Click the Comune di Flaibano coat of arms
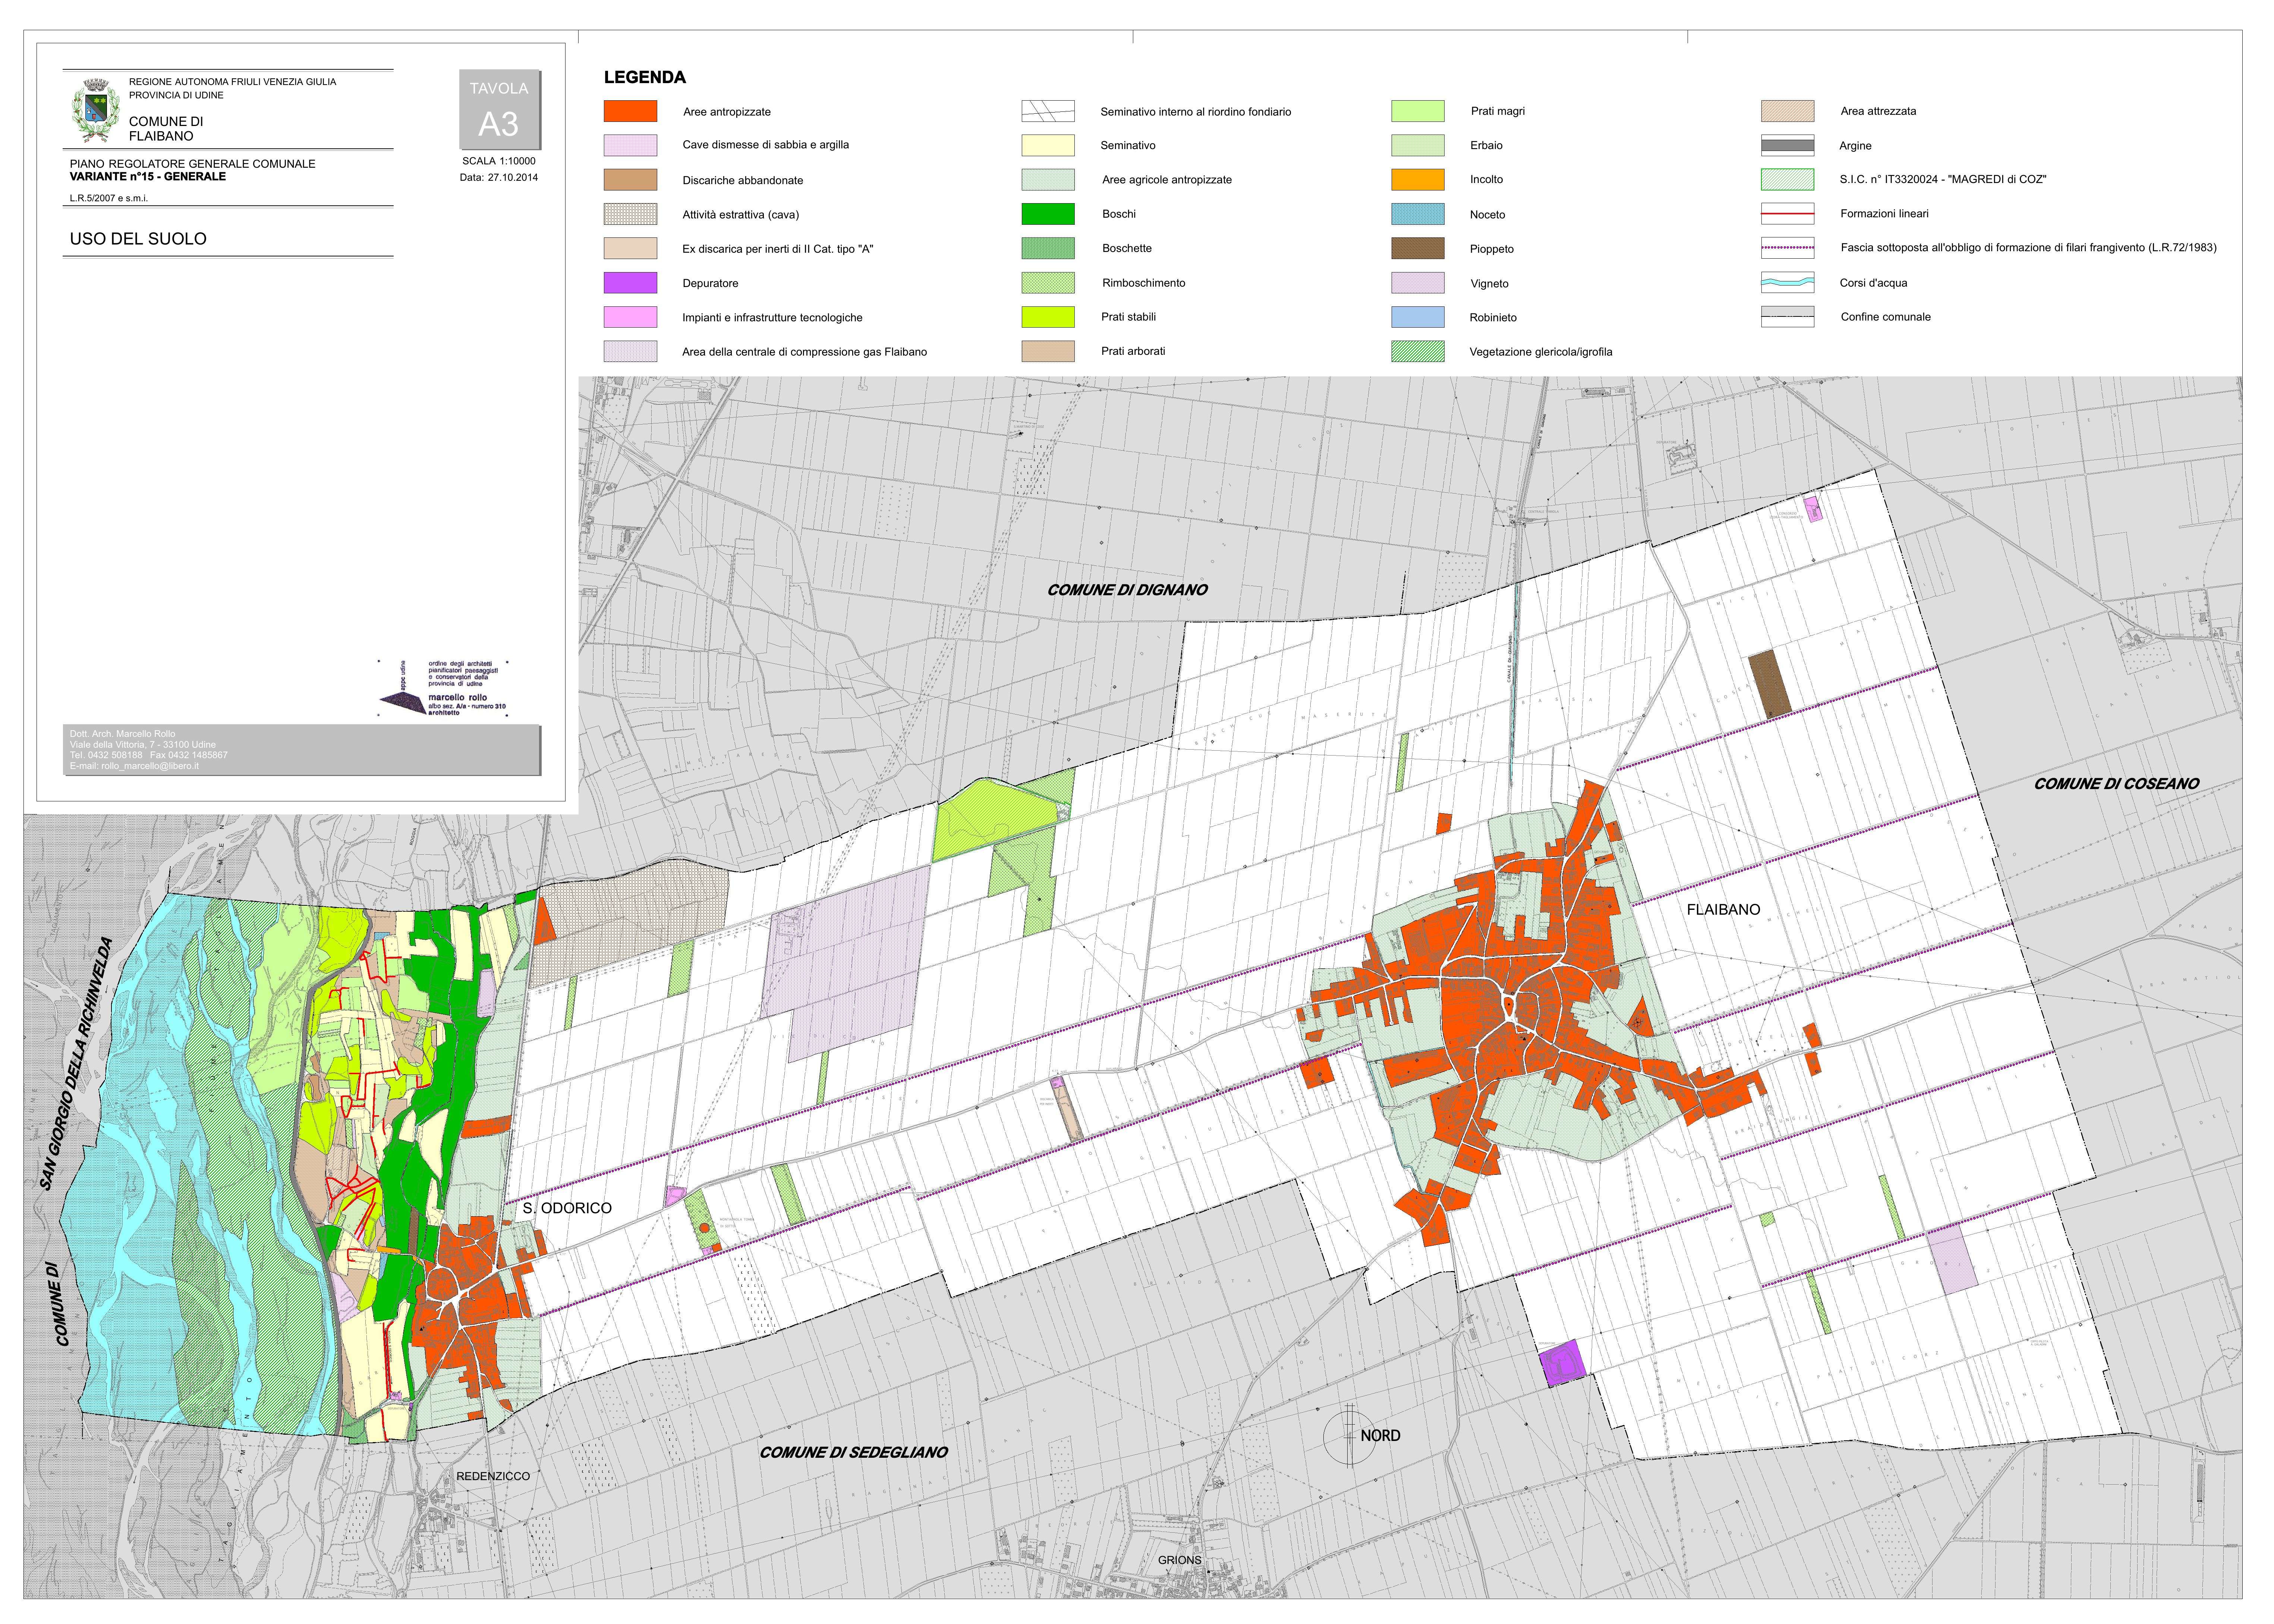Screen dimensions: 2274x1624 pyautogui.click(x=96, y=109)
